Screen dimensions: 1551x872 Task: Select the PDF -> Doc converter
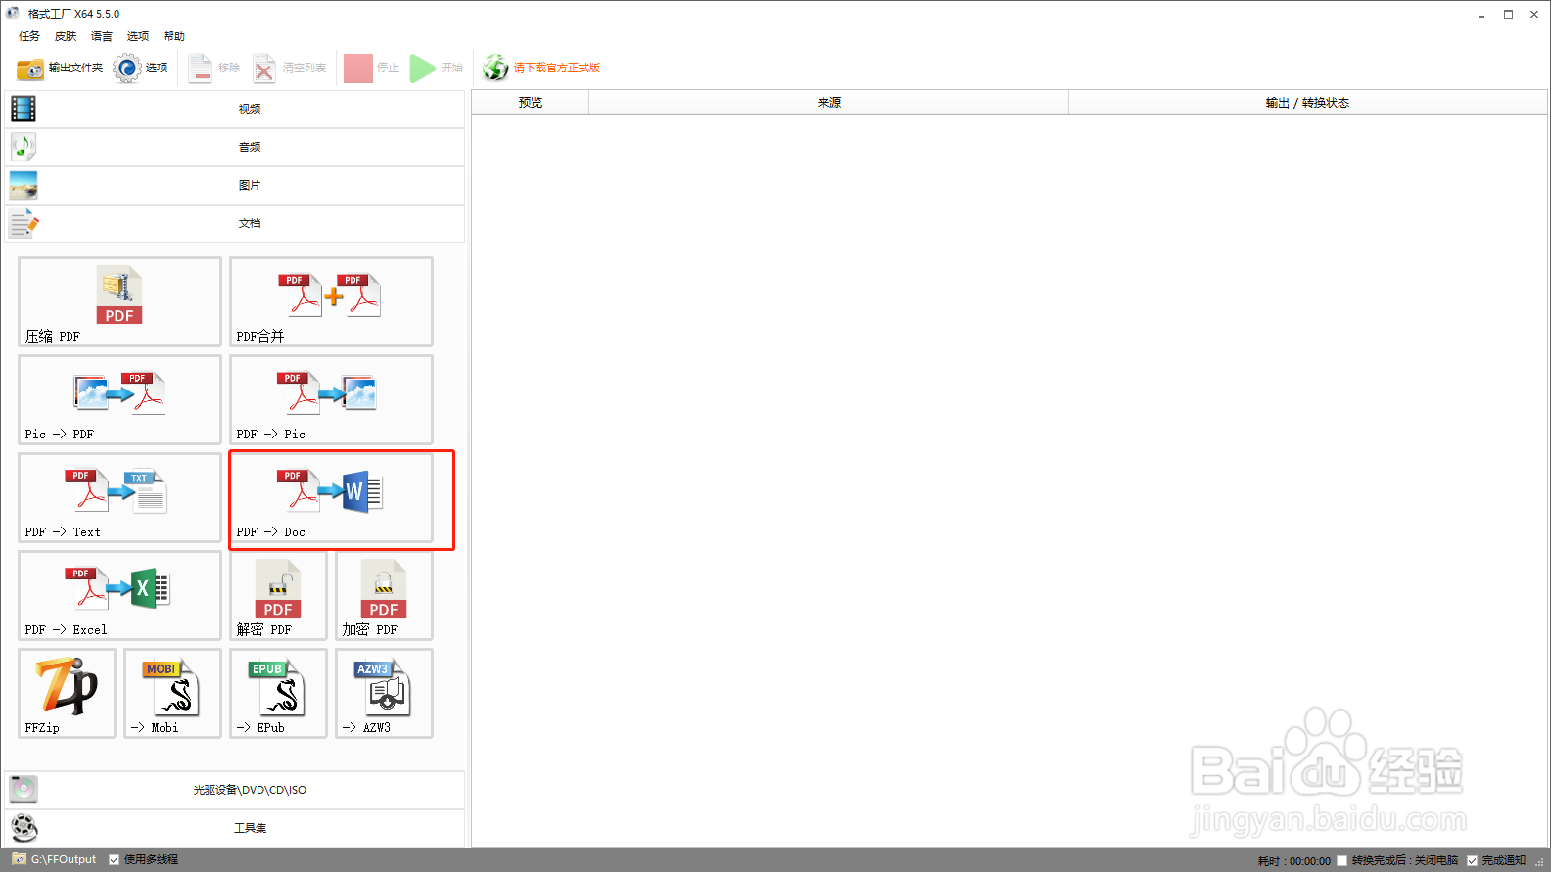point(331,497)
